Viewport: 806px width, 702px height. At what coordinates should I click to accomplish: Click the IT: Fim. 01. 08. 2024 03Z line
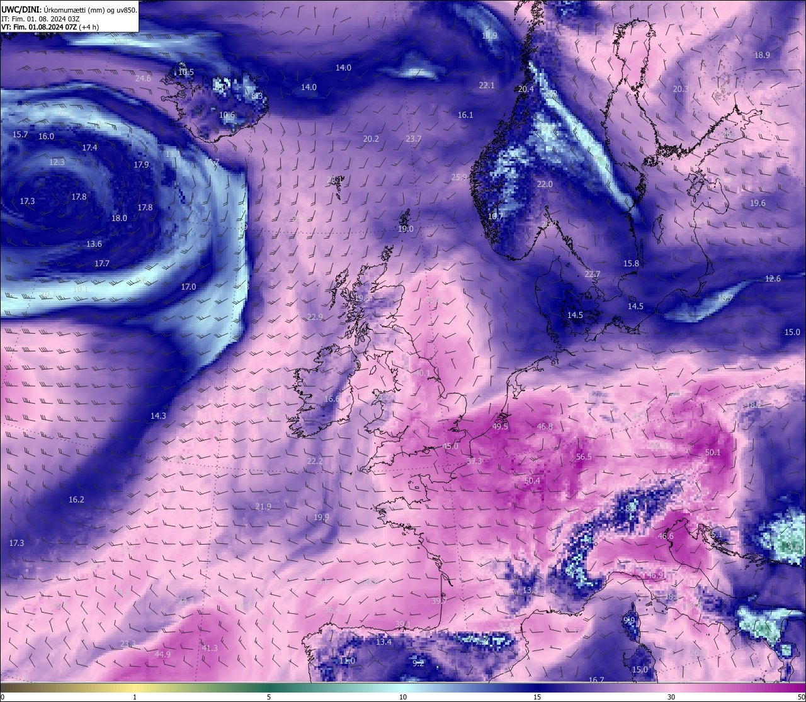40,19
